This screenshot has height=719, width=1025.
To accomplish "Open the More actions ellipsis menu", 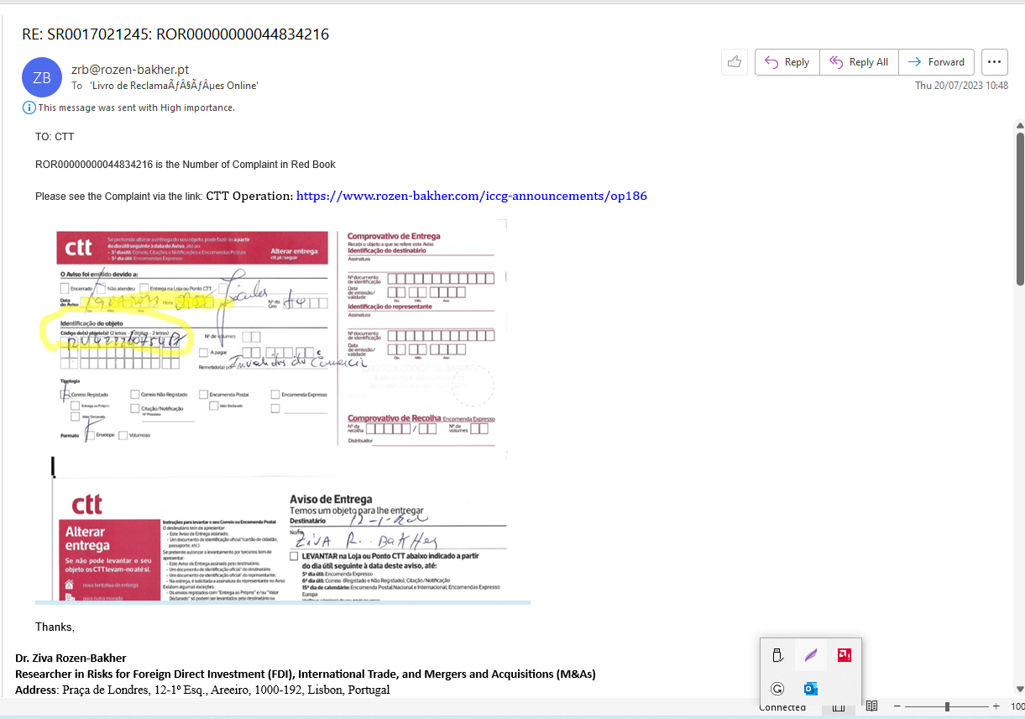I will click(x=994, y=62).
